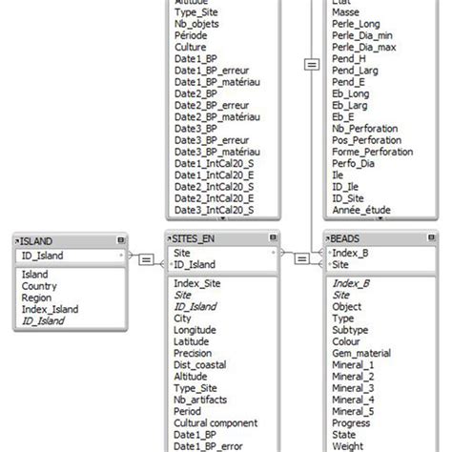Image resolution: width=452 pixels, height=452 pixels.
Task: Select the SITES_EN table title bar
Action: coord(222,238)
